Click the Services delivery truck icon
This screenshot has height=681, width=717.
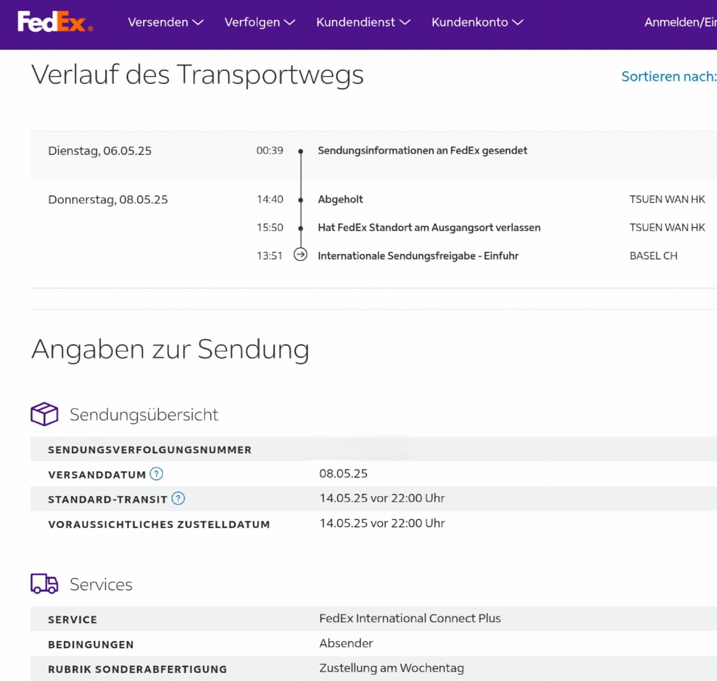(x=44, y=584)
